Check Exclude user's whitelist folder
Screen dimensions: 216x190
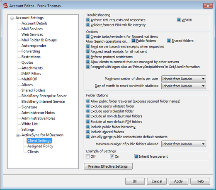coord(88,106)
